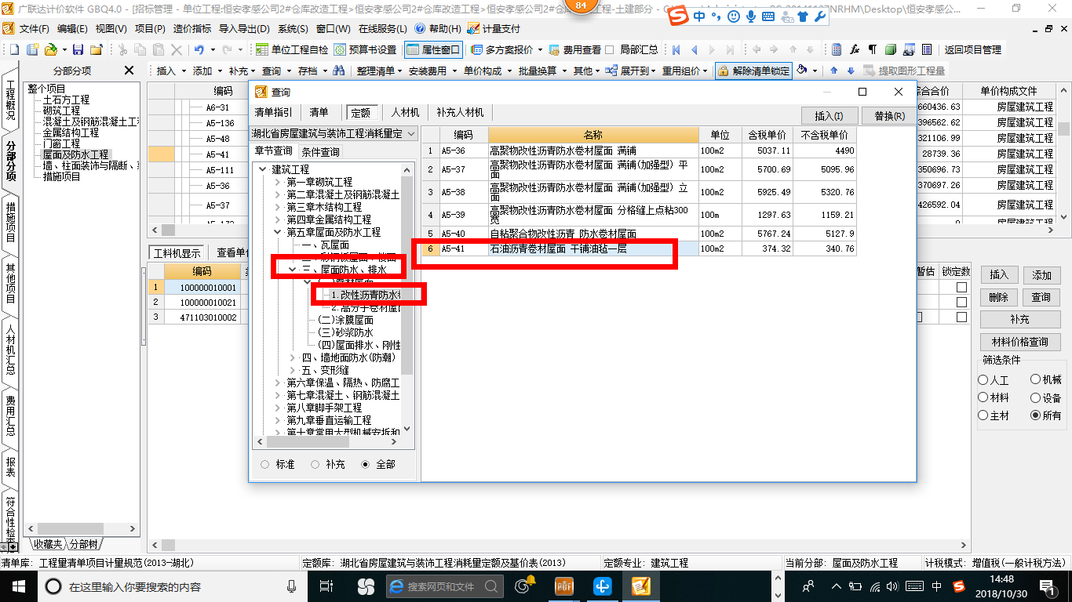Click the blue undo arrow icon
The width and height of the screenshot is (1072, 602).
click(200, 49)
